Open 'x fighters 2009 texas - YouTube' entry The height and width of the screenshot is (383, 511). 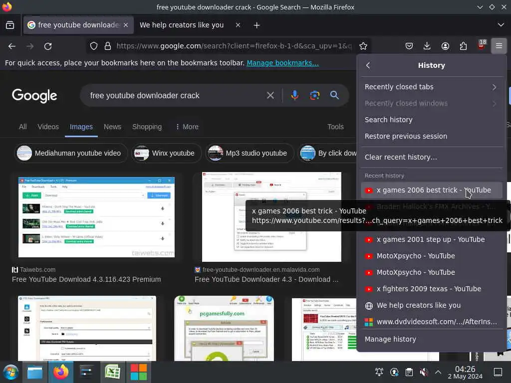point(432,289)
